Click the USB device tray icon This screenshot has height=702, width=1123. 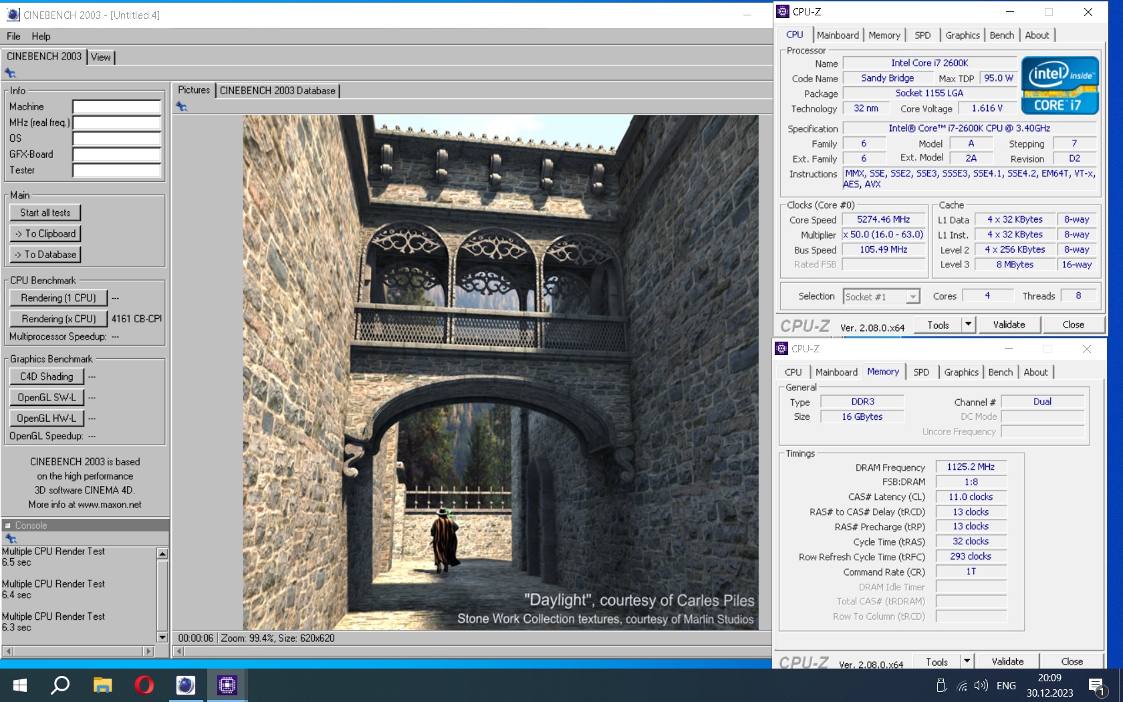pyautogui.click(x=941, y=685)
